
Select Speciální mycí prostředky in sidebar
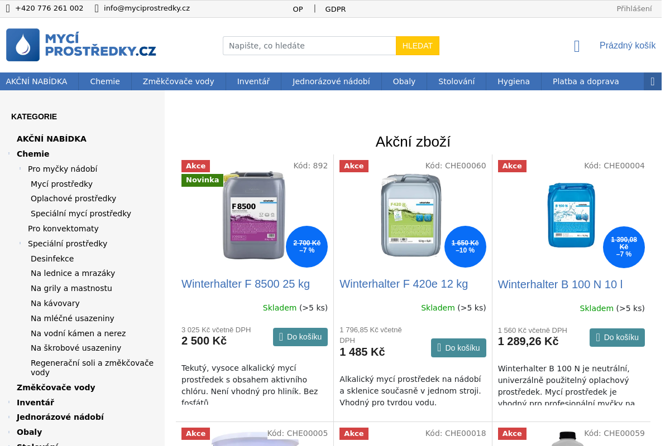click(x=81, y=214)
